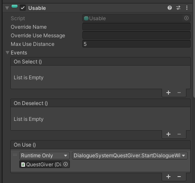Add an entry to On Use list

[168, 177]
